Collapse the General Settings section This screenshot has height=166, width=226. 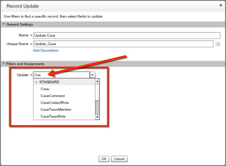tap(4, 25)
